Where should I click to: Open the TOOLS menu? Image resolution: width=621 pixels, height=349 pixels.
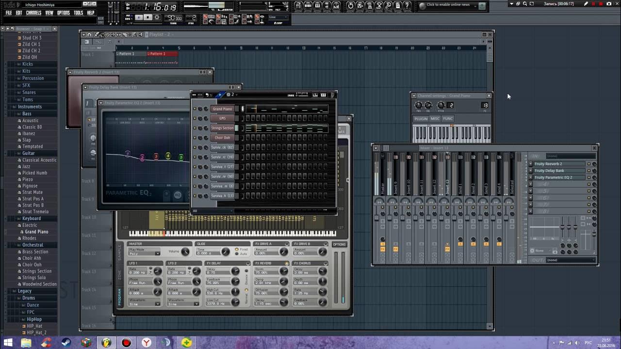tap(78, 13)
